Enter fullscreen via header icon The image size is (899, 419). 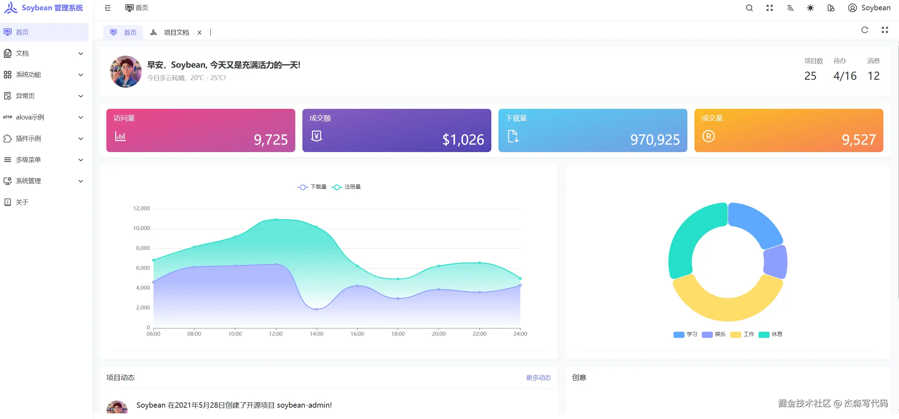click(x=770, y=8)
